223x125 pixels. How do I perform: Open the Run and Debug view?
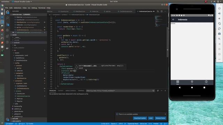coord(7,30)
